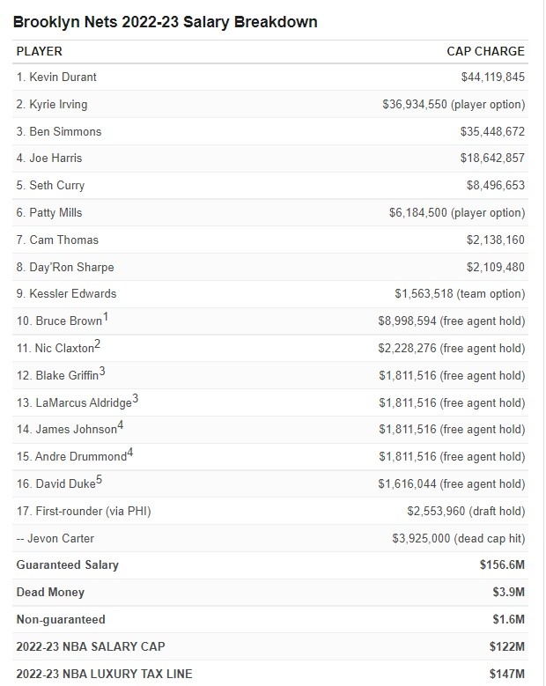The width and height of the screenshot is (546, 686).
Task: Click the Guaranteed Salary total $156.6M
Action: click(502, 565)
